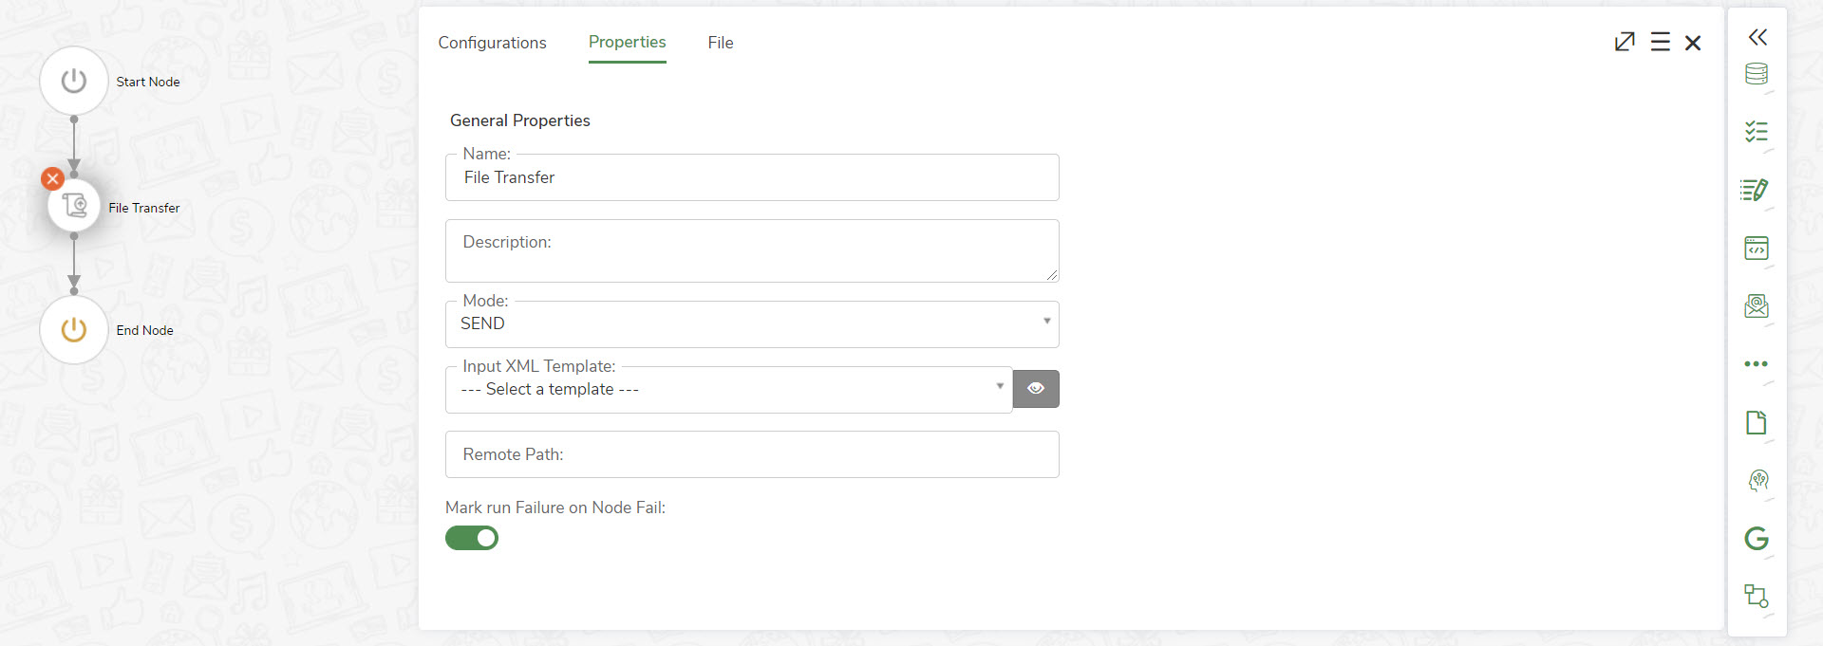Click the code snippet icon in the sidebar
This screenshot has width=1823, height=646.
click(x=1757, y=249)
